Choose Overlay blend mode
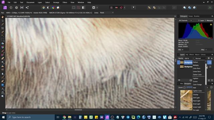 pyautogui.click(x=195, y=95)
